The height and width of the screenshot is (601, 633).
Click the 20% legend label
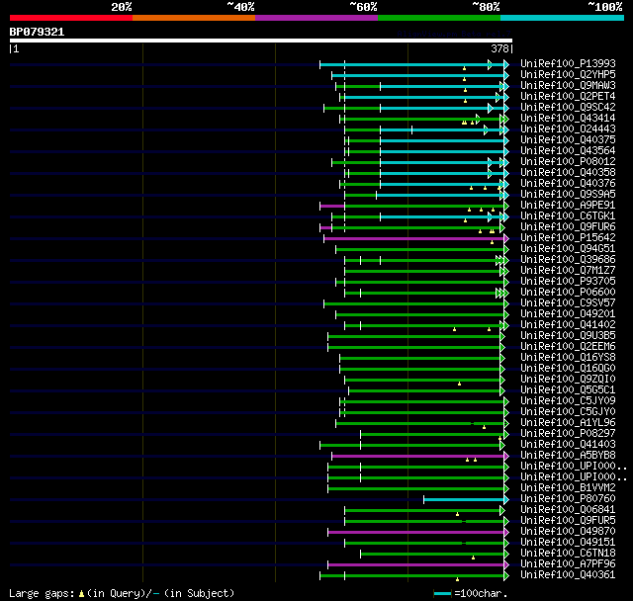click(122, 7)
